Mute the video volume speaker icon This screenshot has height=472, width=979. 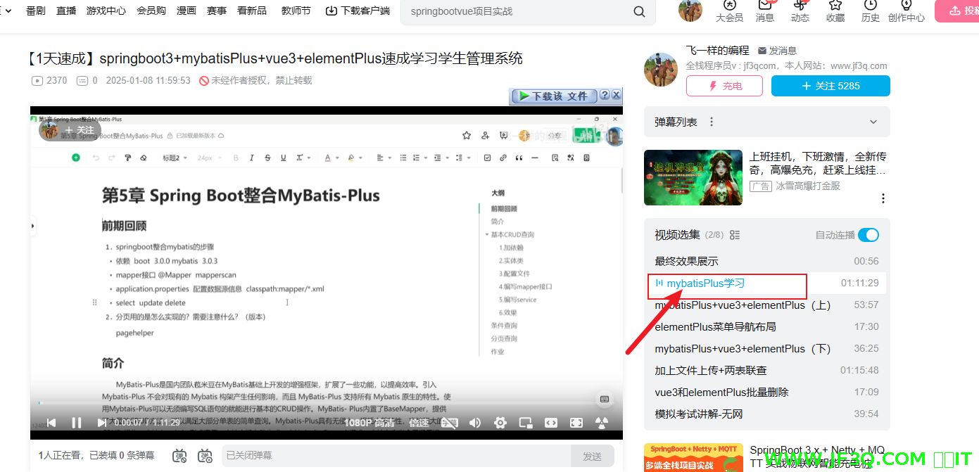[x=475, y=423]
